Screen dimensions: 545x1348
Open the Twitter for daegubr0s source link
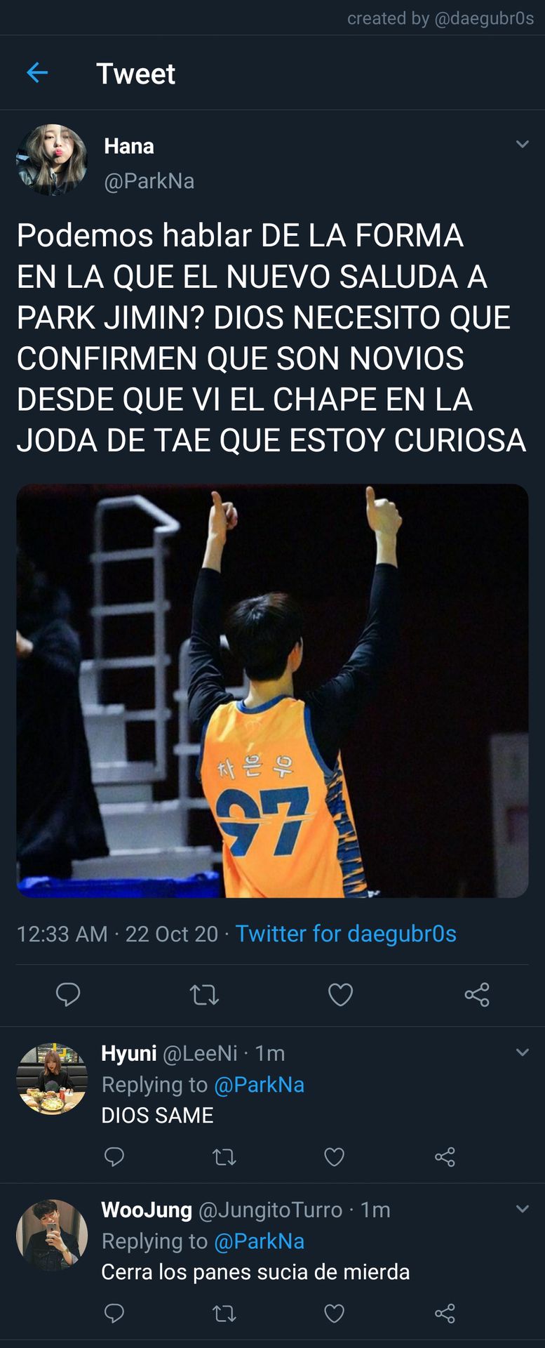click(346, 934)
